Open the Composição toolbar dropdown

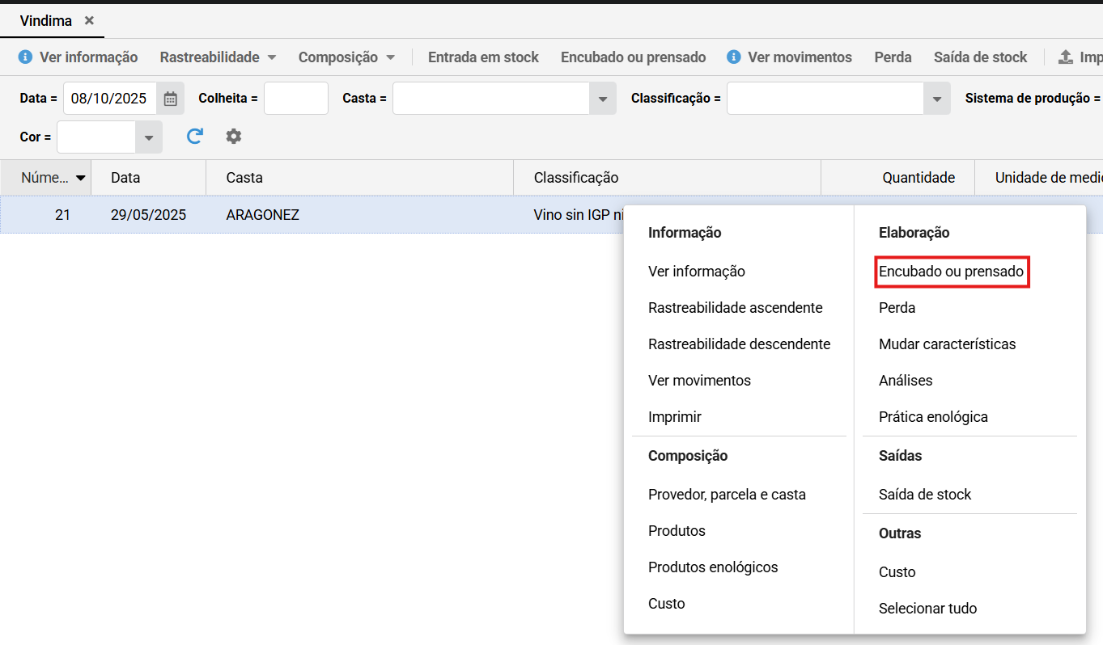(346, 57)
